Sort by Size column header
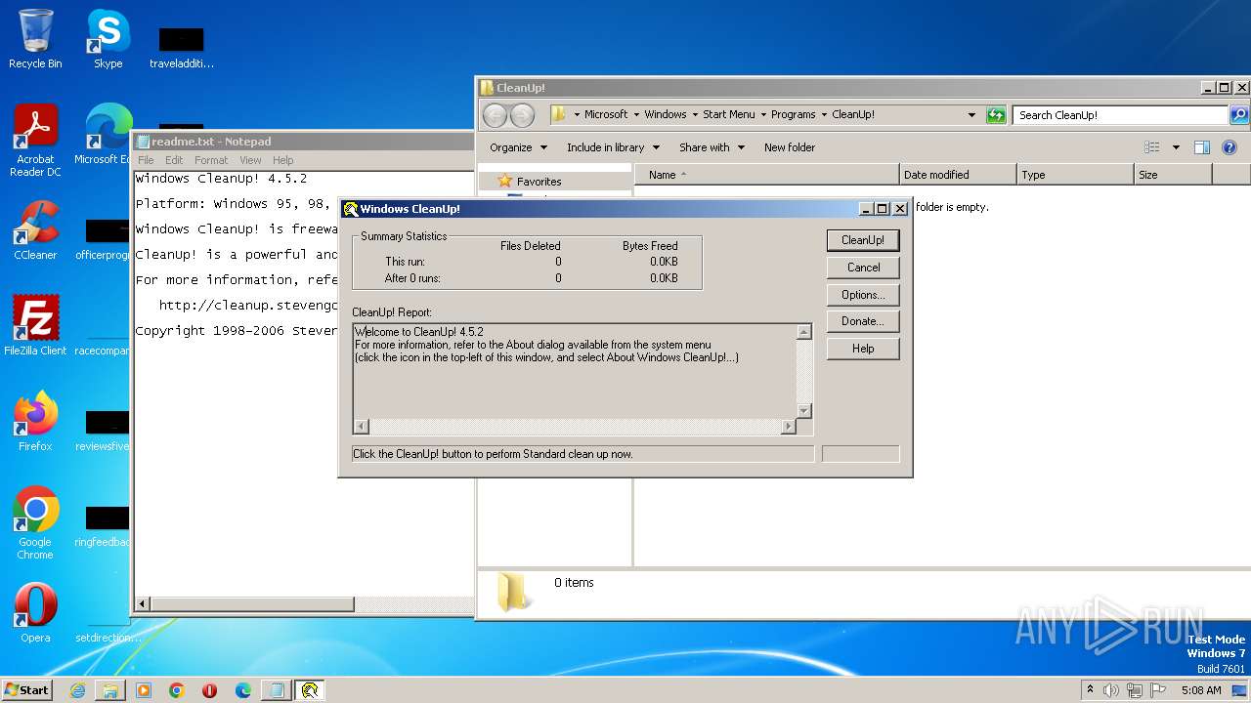 [x=1173, y=175]
